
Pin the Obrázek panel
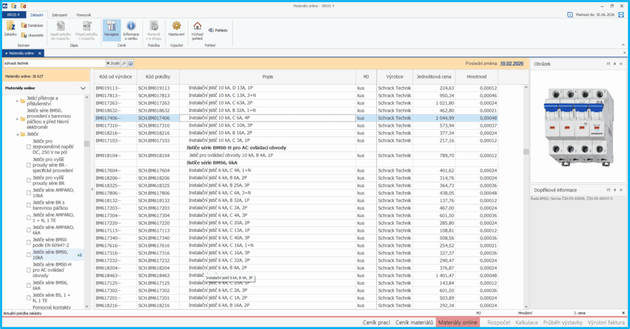point(614,64)
